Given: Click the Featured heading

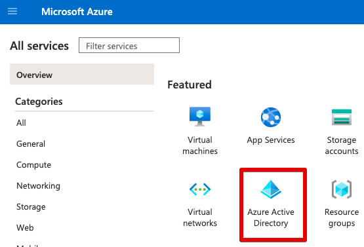Looking at the screenshot, I should click(190, 85).
